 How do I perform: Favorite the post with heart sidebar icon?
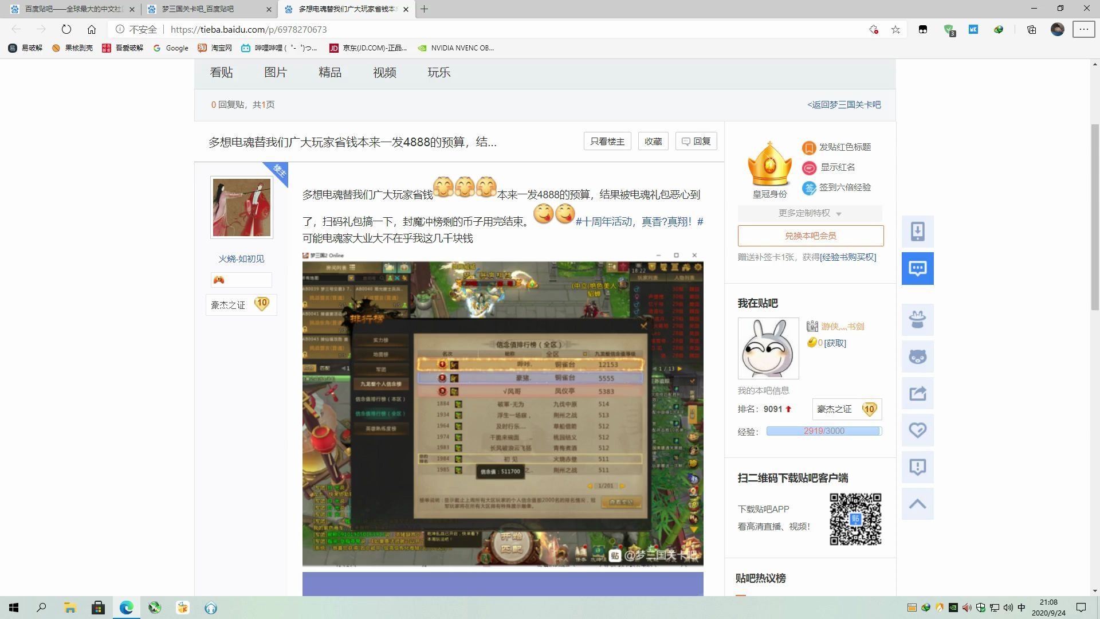click(x=918, y=430)
